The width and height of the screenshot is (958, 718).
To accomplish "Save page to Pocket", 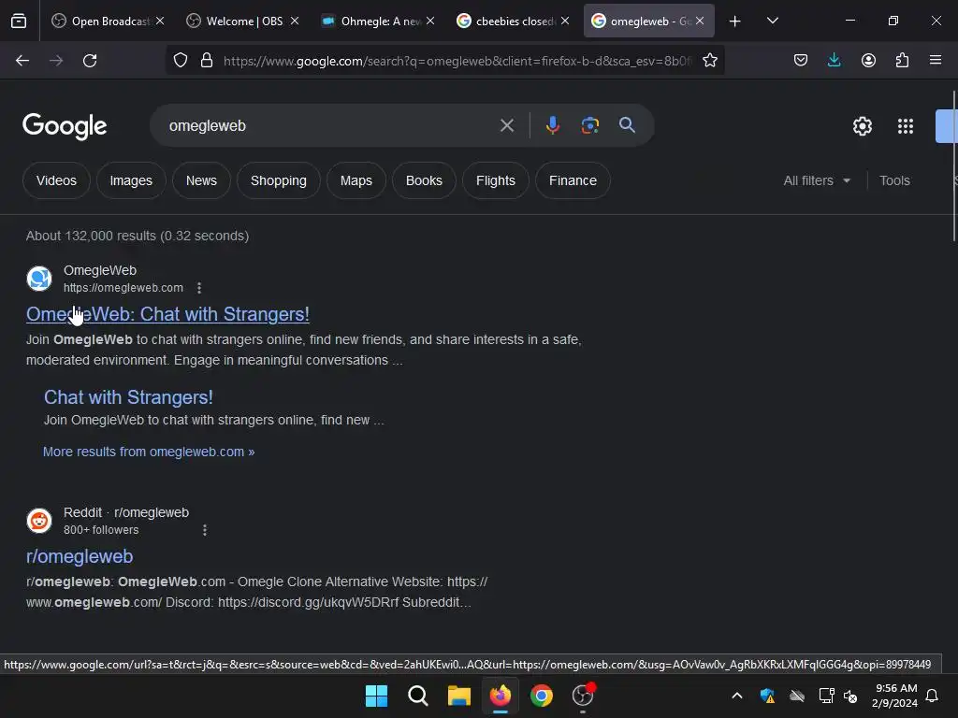I will point(801,61).
